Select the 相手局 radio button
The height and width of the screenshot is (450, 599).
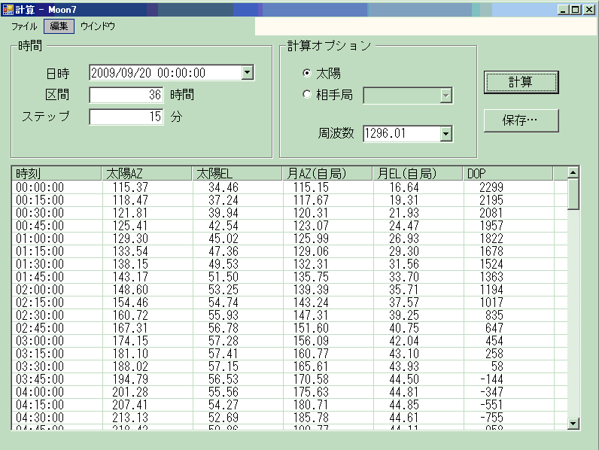click(307, 95)
